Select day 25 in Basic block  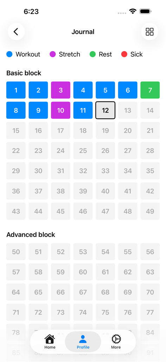[x=83, y=151]
